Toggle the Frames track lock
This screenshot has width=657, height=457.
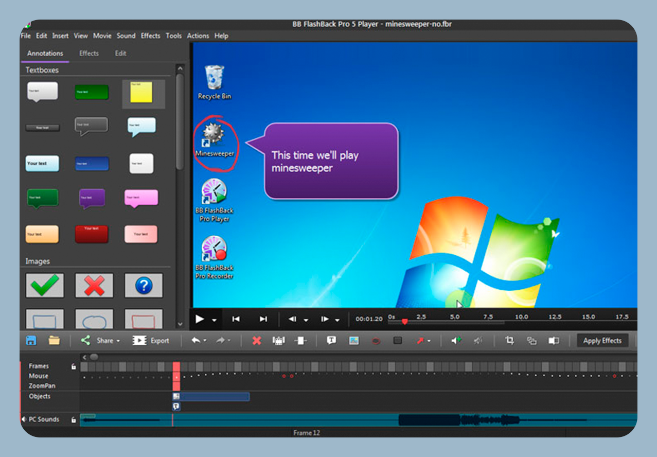74,366
